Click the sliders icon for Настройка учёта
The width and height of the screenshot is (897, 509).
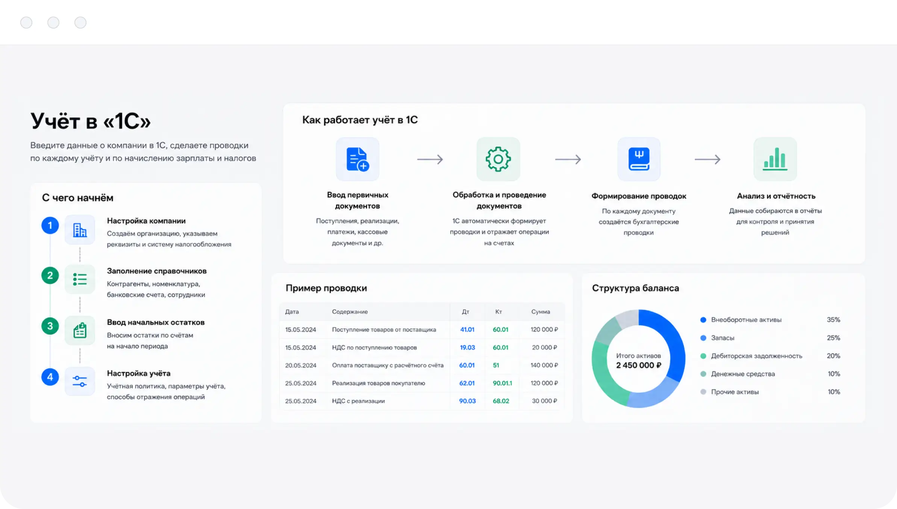(80, 381)
